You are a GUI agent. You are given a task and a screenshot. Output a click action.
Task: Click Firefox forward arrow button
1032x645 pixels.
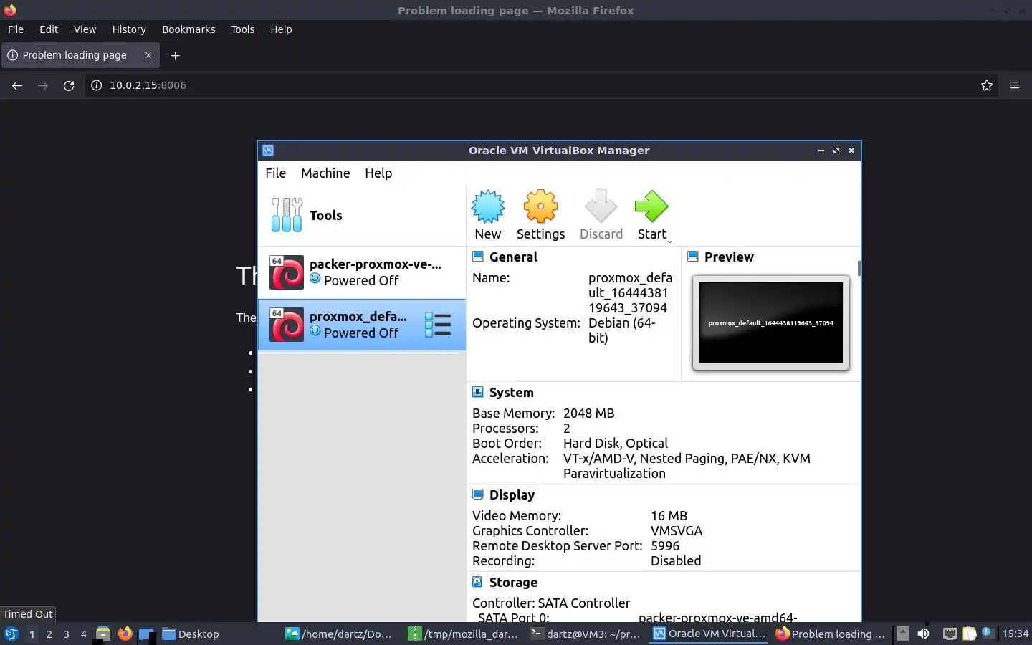[x=43, y=85]
